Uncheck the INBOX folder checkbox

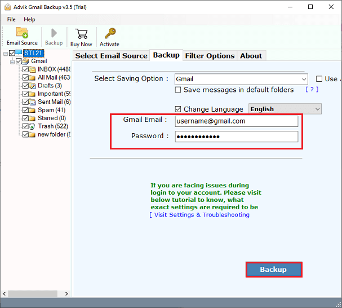click(x=25, y=69)
